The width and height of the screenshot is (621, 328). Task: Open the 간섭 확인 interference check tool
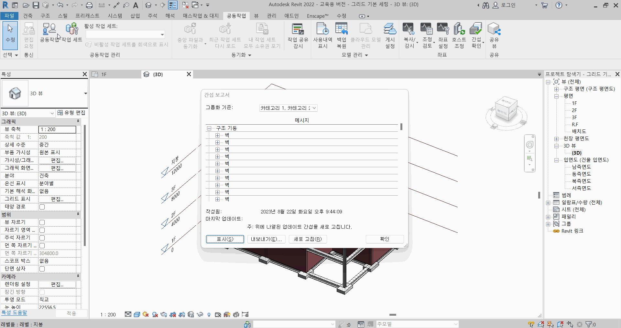point(476,36)
